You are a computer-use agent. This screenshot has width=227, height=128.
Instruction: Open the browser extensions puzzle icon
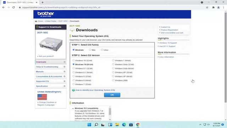213,7
